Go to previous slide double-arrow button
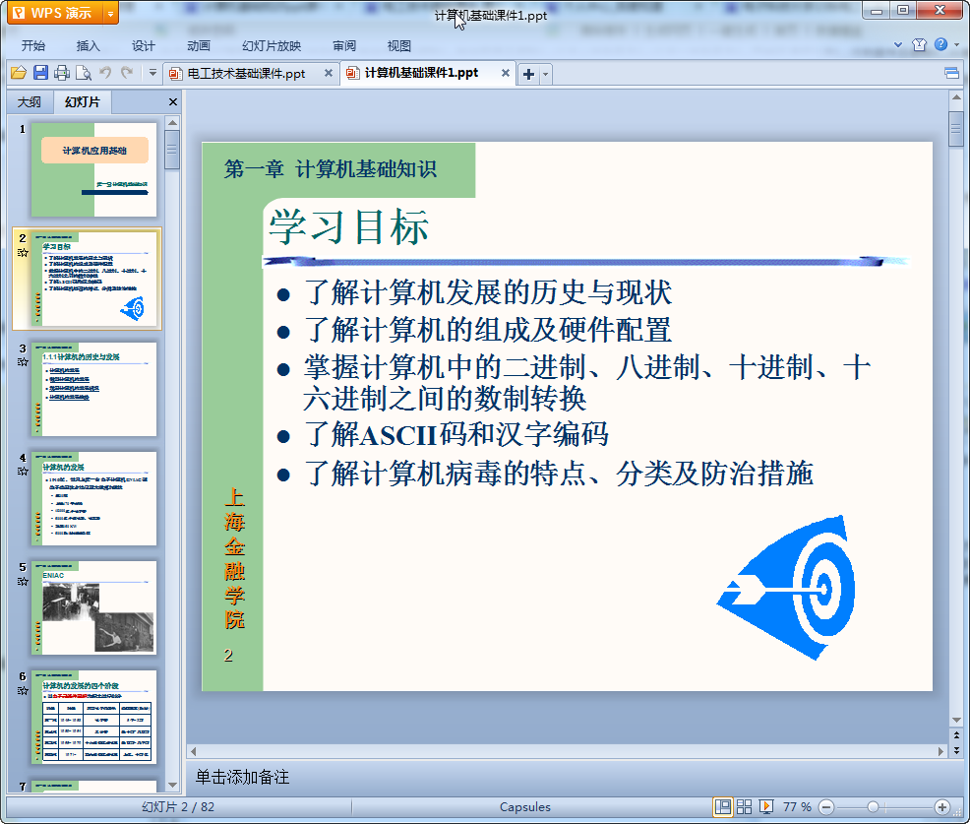Screen dimensions: 970x824 pos(956,735)
